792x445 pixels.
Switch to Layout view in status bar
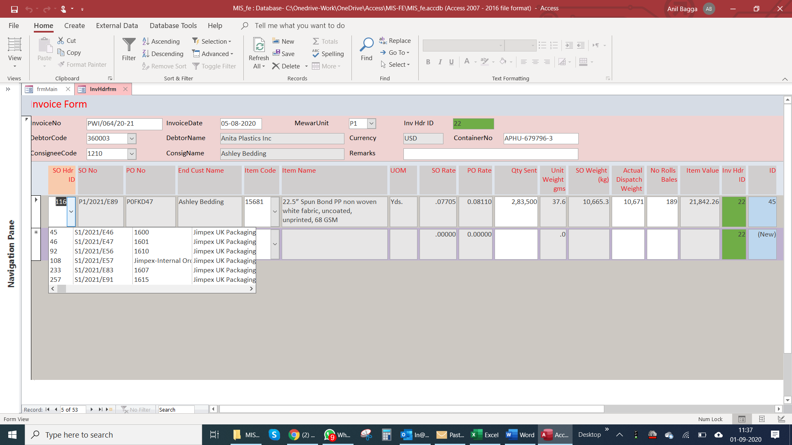click(x=761, y=419)
